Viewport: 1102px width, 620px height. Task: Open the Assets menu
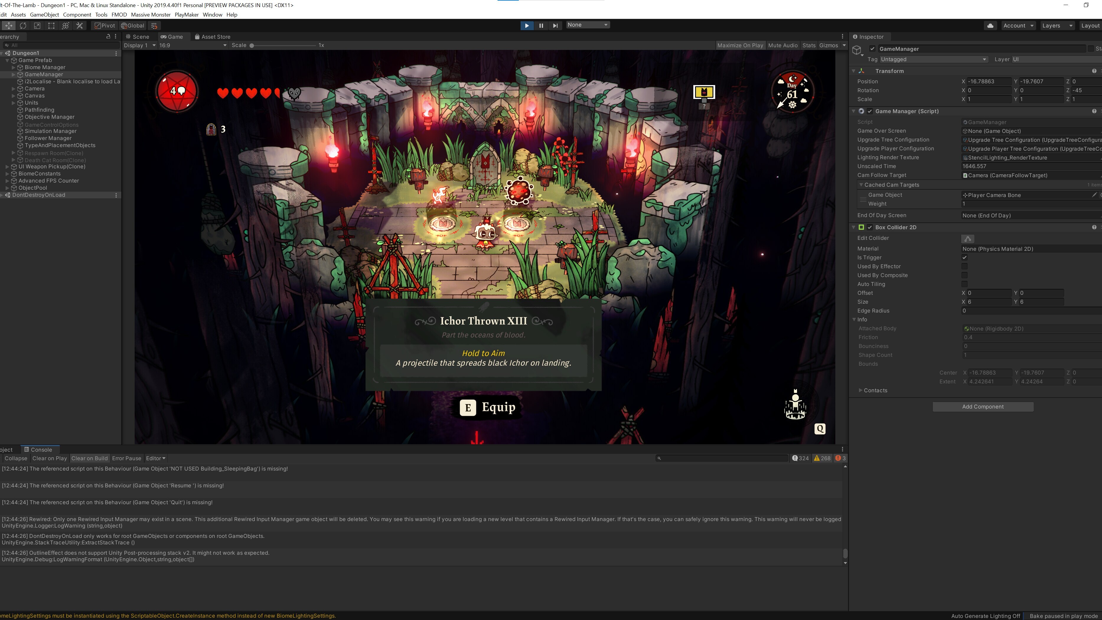(x=18, y=14)
